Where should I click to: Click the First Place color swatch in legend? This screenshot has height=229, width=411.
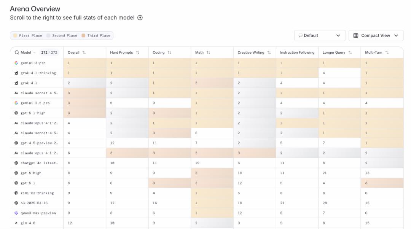15,36
